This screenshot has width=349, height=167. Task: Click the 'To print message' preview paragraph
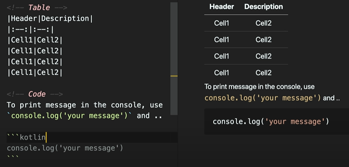pos(272,92)
